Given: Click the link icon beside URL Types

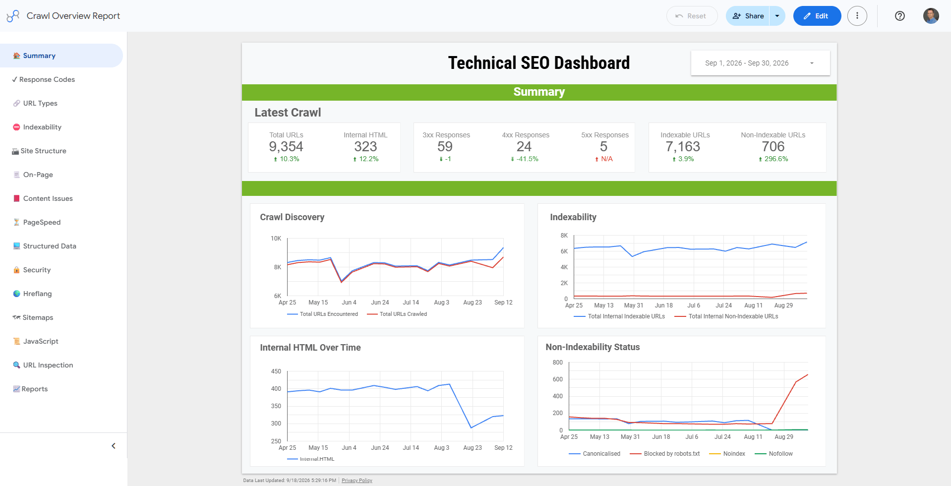Looking at the screenshot, I should click(16, 103).
